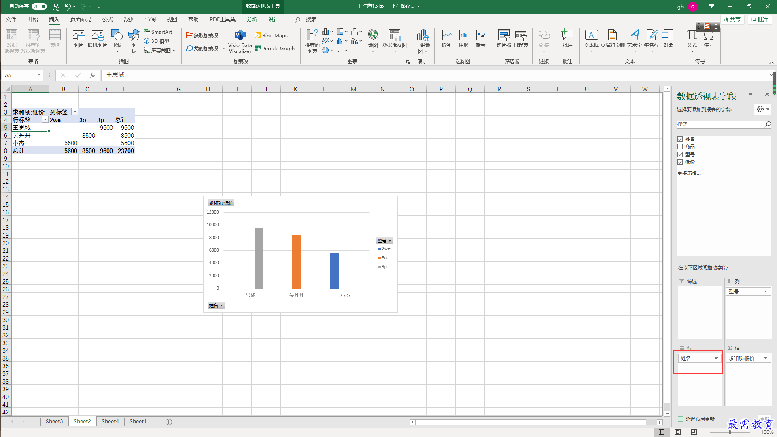Open the 联机图片 online pictures tool
Viewport: 777px width, 437px height.
point(98,39)
